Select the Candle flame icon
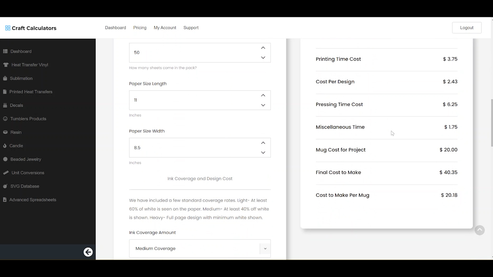 5,145
